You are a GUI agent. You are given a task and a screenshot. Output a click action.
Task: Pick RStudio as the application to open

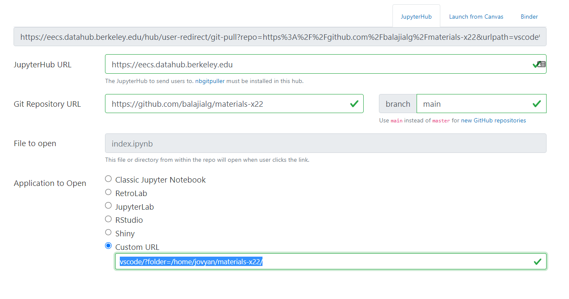(x=108, y=219)
